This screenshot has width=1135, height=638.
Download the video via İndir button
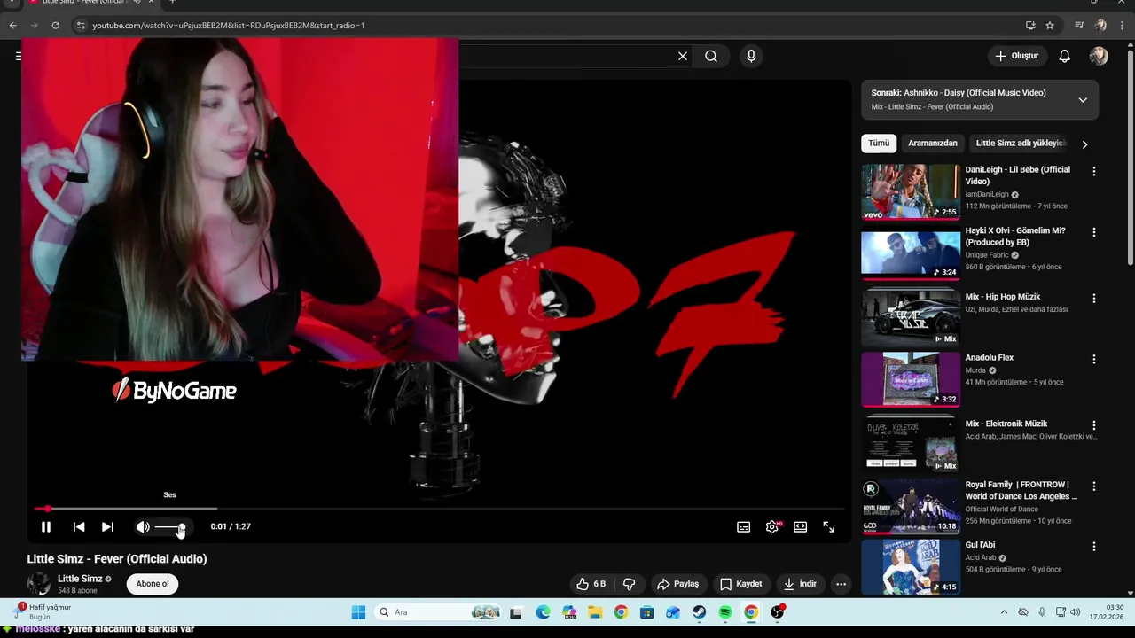800,584
